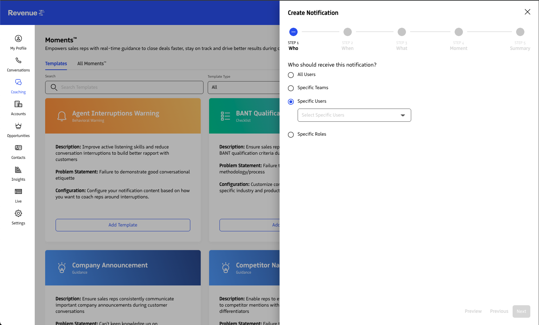Click the Step 1 Who progress indicator
This screenshot has height=325, width=539.
[x=293, y=32]
